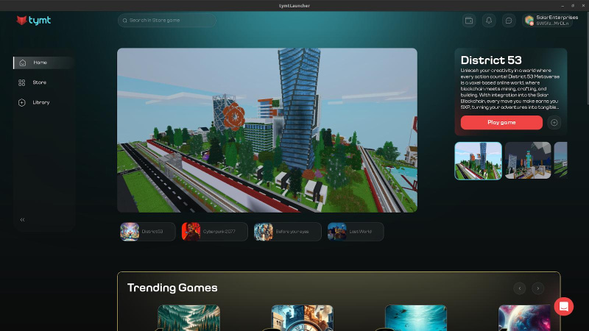Go to Store in sidebar
Viewport: 589px width, 331px height.
(x=39, y=82)
